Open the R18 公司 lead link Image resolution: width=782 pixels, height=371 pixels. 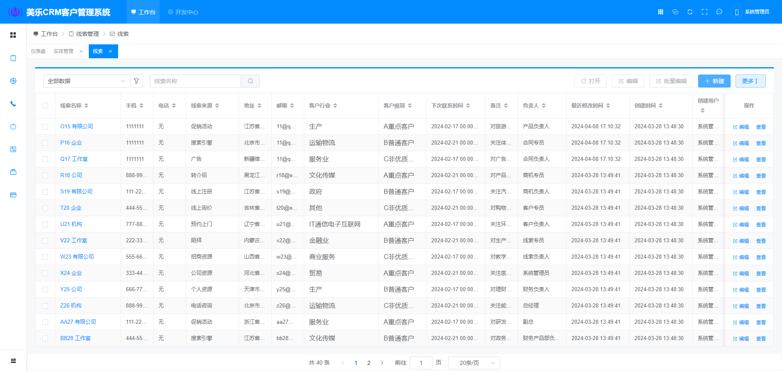point(71,175)
